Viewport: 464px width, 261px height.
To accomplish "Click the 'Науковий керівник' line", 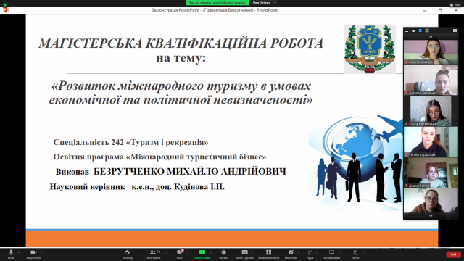I will pyautogui.click(x=137, y=187).
